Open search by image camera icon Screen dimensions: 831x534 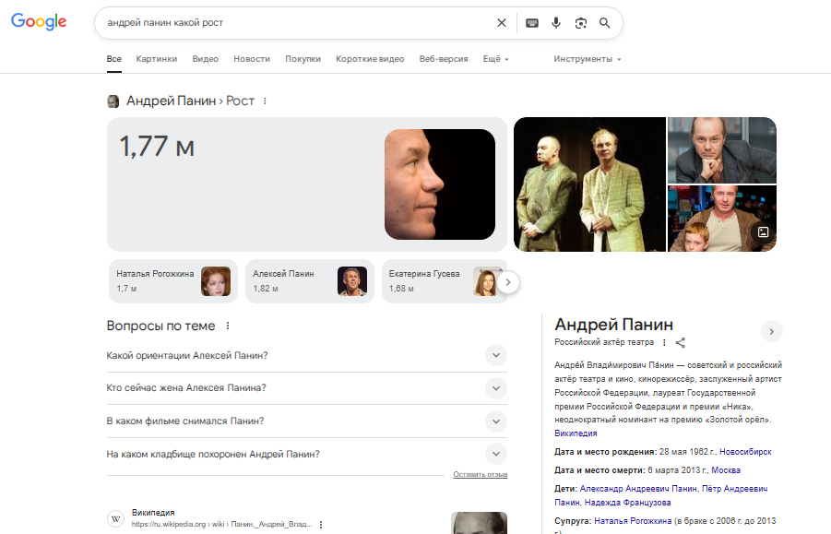click(581, 23)
